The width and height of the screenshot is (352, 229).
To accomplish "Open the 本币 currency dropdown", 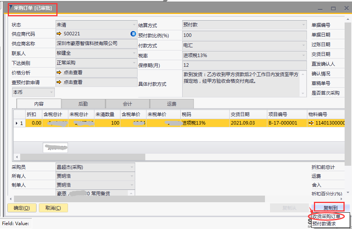I will (51, 92).
